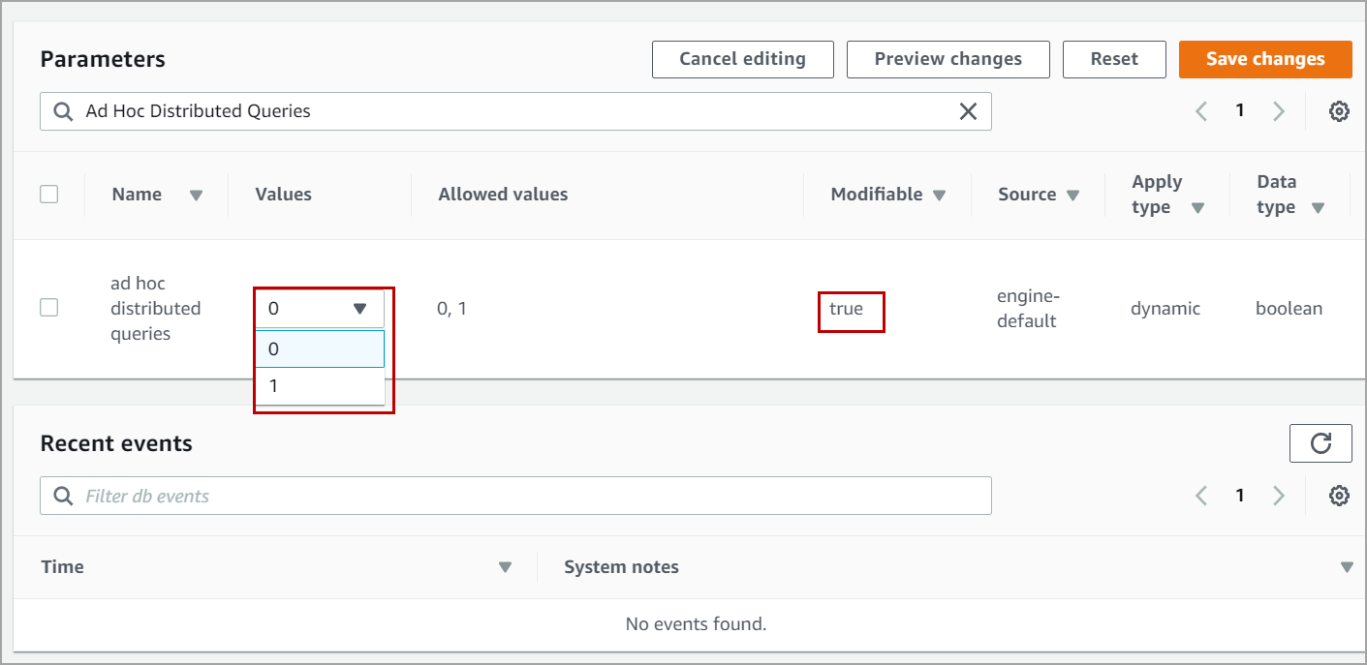The height and width of the screenshot is (665, 1367).
Task: Go to previous parameters page arrow
Action: pos(1201,111)
